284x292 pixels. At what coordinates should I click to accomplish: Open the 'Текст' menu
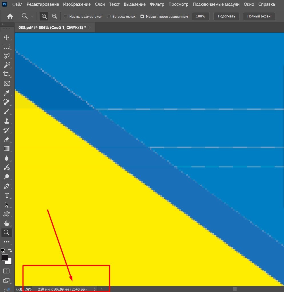(x=114, y=4)
